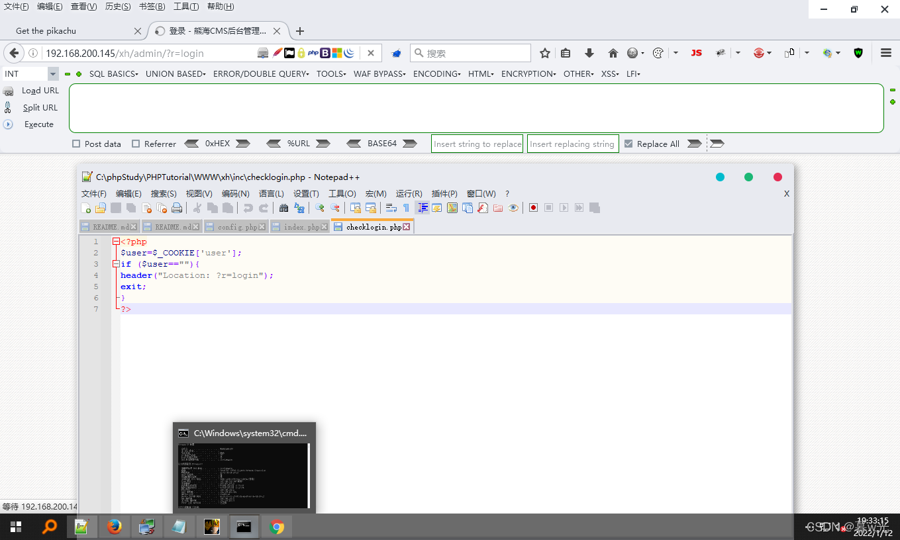Close the checklogin.php tab
This screenshot has width=900, height=540.
tap(407, 227)
